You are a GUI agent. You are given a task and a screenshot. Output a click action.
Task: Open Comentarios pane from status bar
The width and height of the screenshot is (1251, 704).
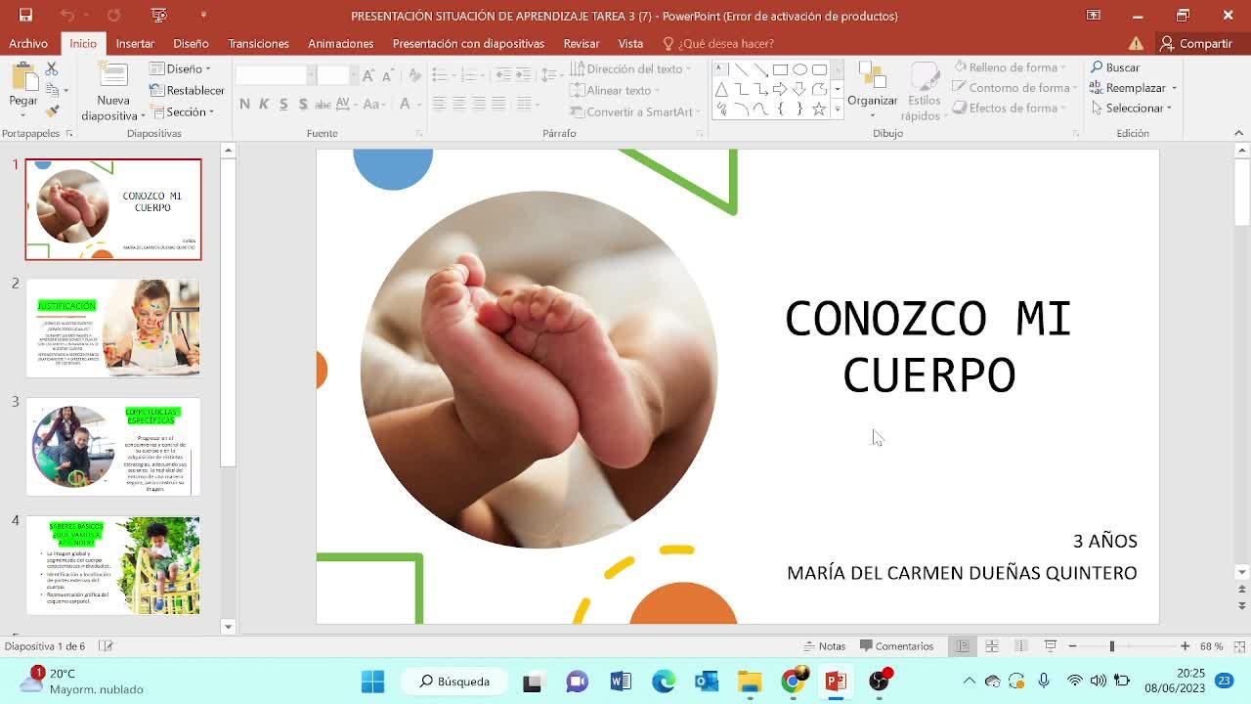896,646
